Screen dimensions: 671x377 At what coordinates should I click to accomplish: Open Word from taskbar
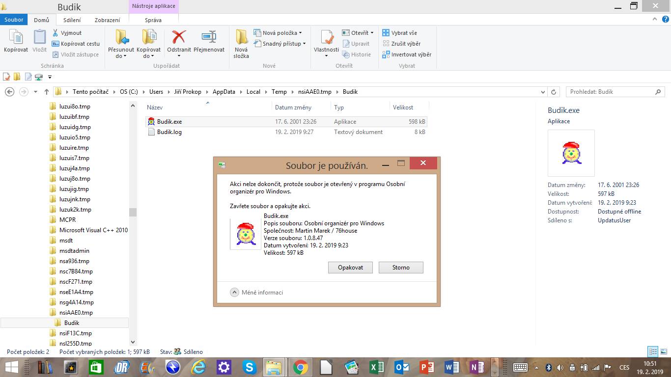452,367
